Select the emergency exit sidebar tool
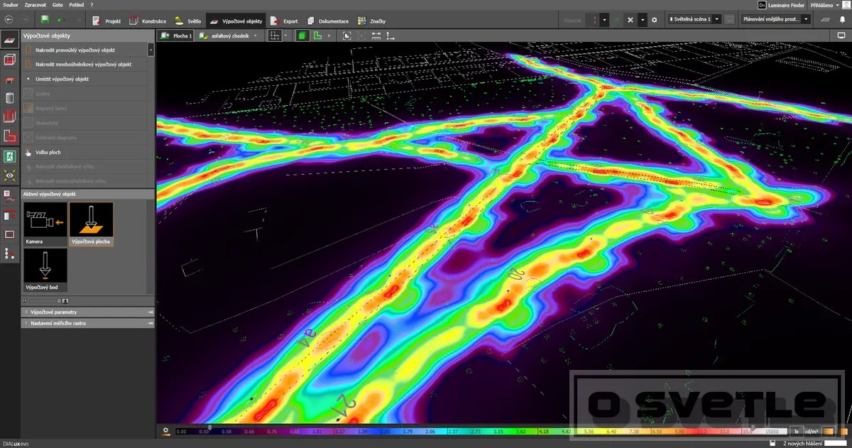Screen dimensions: 852x448 10,155
